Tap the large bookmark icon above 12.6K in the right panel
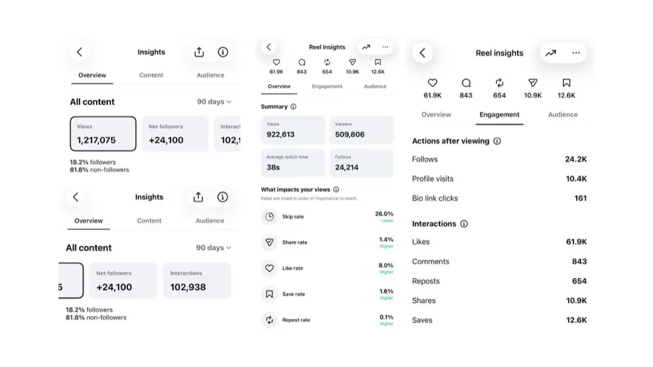 566,83
